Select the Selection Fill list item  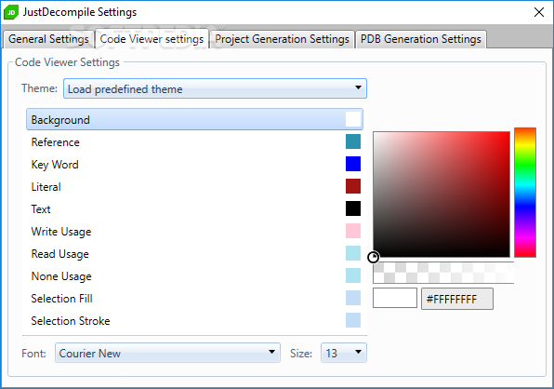[x=194, y=298]
